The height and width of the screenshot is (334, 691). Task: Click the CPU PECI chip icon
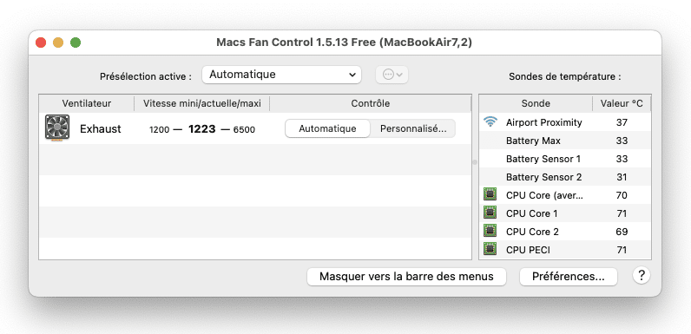tap(490, 249)
